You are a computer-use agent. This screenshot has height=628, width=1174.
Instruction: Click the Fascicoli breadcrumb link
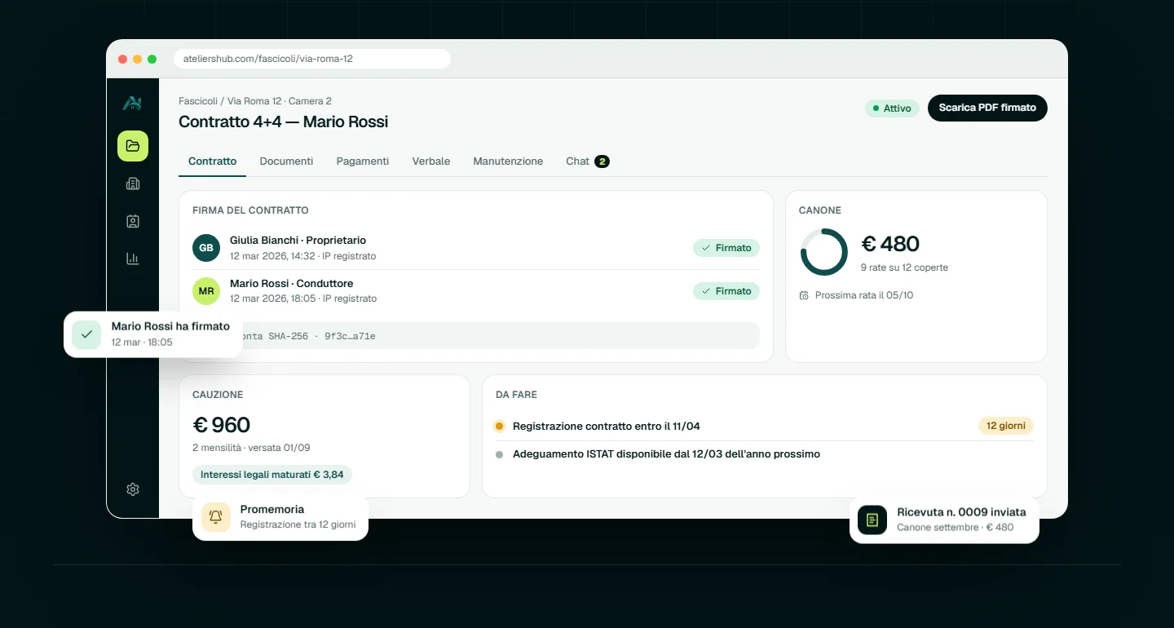point(198,101)
